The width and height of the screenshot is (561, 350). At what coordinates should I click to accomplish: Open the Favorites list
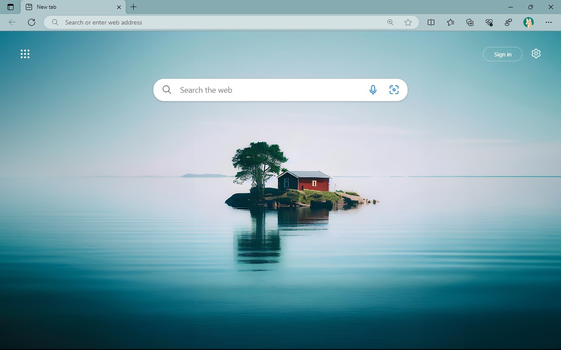(x=451, y=22)
